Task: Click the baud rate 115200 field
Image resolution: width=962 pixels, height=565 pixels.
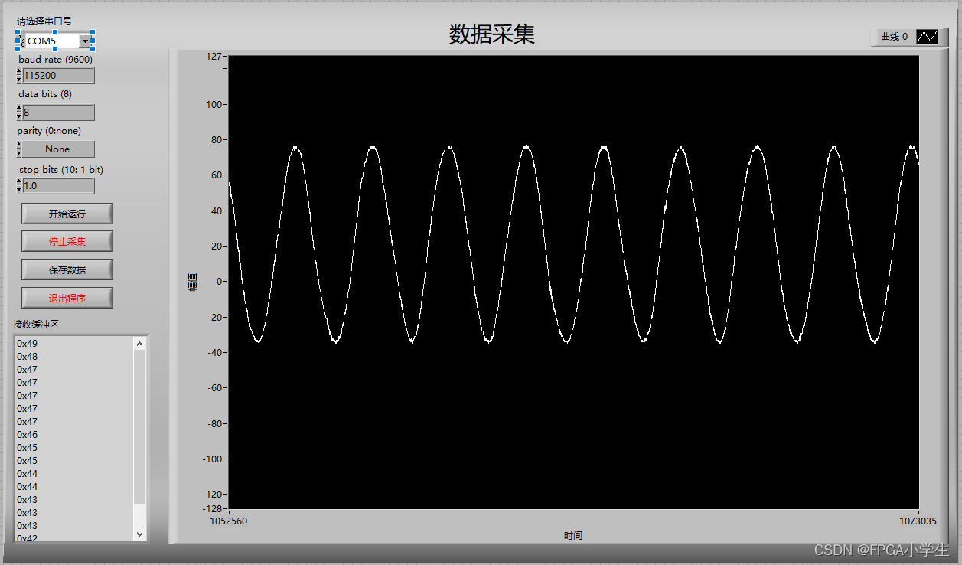Action: coord(58,76)
